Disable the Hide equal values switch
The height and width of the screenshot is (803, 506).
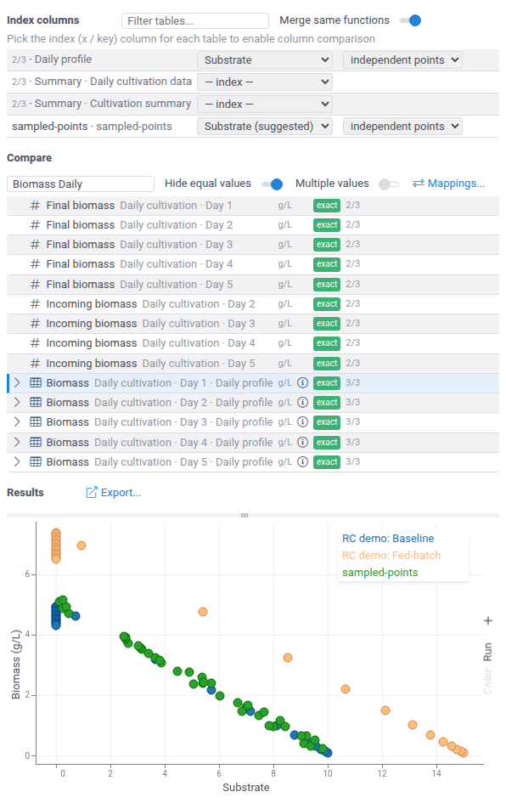click(273, 184)
